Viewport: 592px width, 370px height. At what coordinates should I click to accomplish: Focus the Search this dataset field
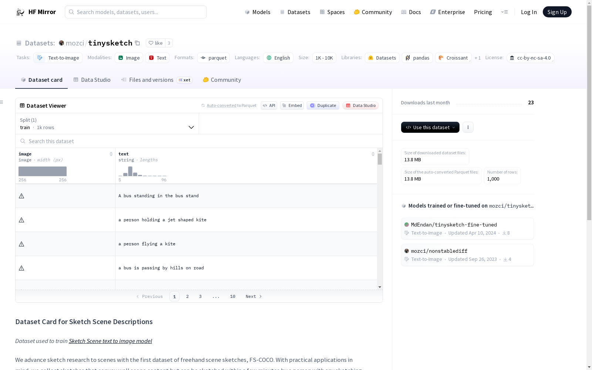coord(199,141)
